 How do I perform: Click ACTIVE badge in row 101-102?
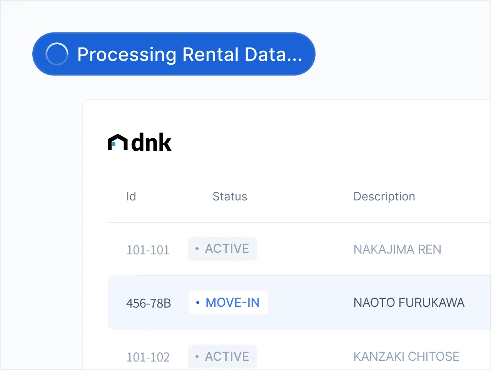(x=222, y=357)
